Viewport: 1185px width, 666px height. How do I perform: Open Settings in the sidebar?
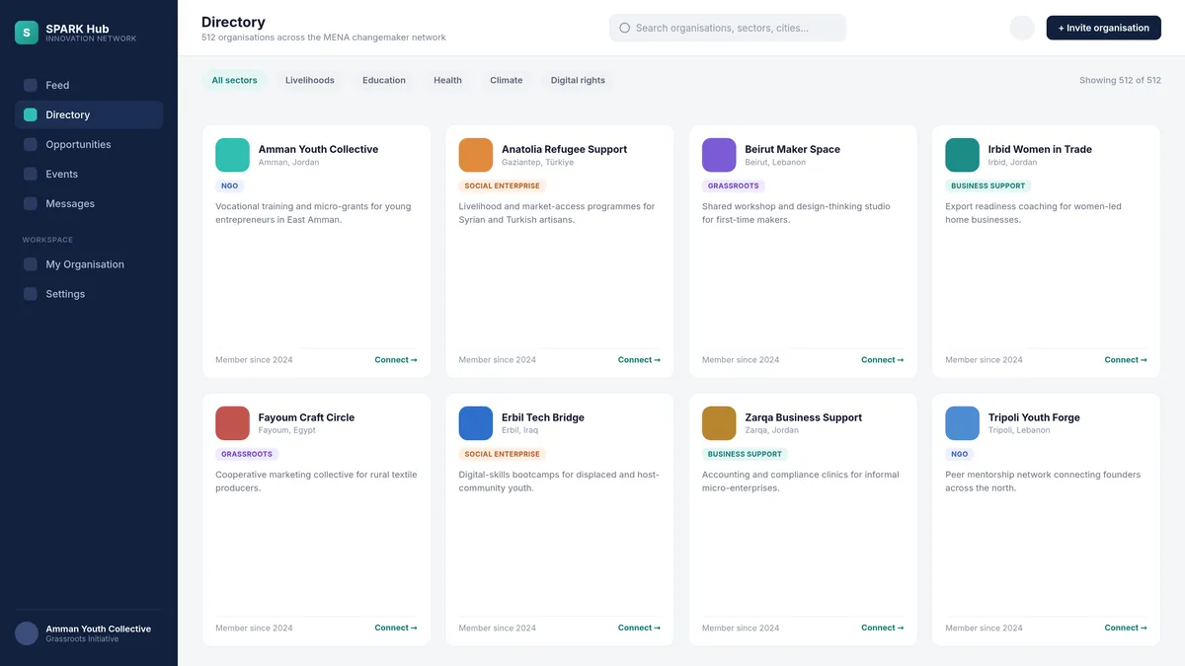89,294
